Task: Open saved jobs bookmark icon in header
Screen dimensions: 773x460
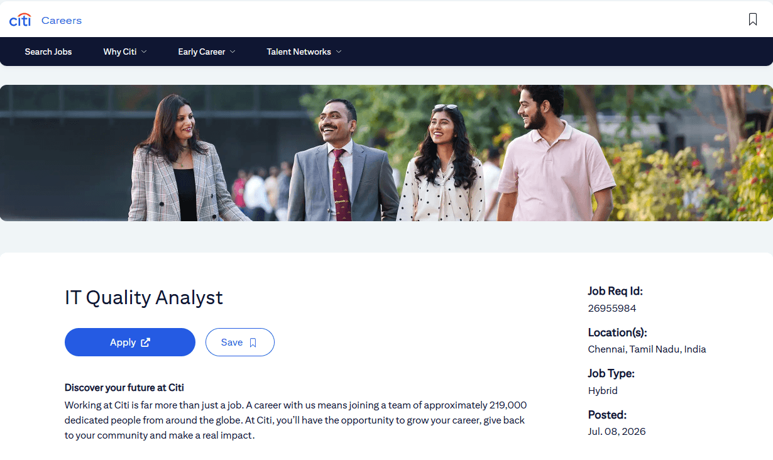Action: [753, 19]
